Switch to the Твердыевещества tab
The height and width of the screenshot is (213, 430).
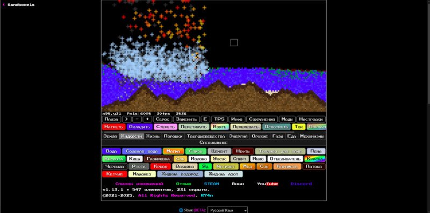coord(206,136)
